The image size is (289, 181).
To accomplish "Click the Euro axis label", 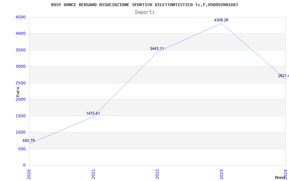I will [x=18, y=92].
